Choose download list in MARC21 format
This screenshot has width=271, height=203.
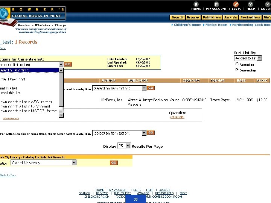point(29,111)
